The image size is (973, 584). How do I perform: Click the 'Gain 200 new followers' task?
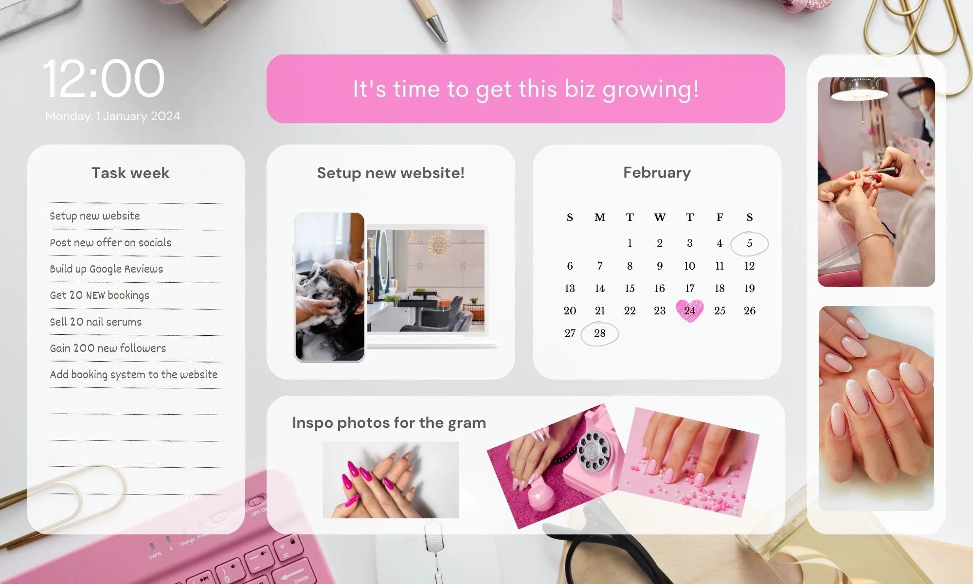pos(108,348)
